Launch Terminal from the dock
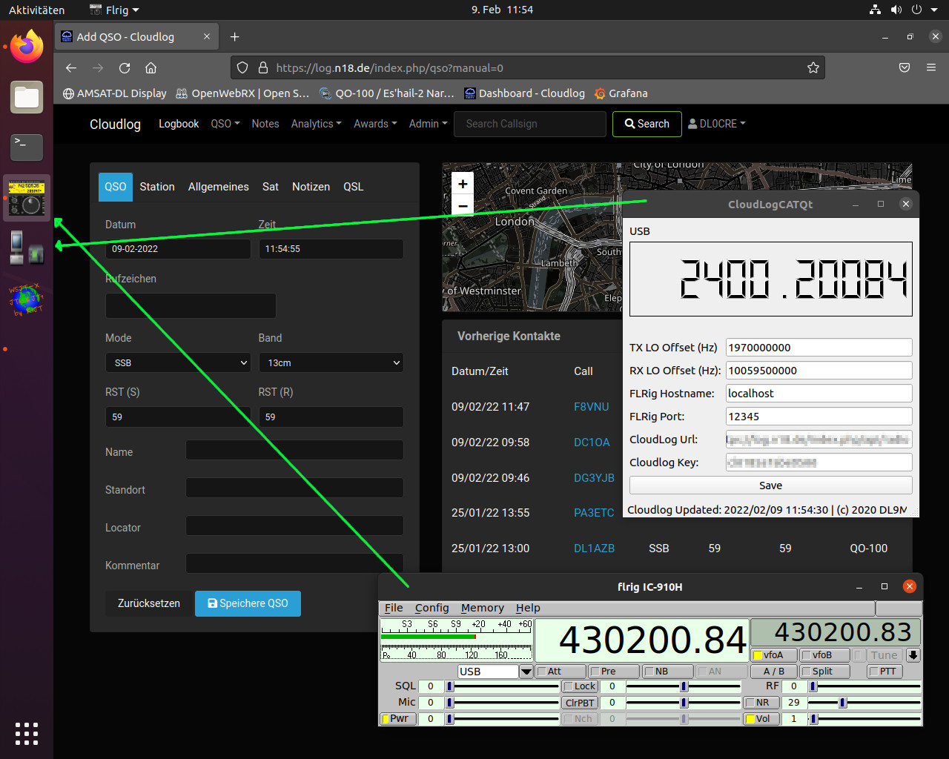Image resolution: width=949 pixels, height=759 pixels. click(27, 147)
